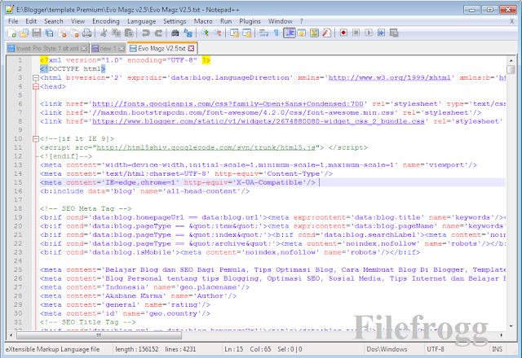
Task: Close the Evo Magz V2.5.txt tab
Action: point(191,49)
